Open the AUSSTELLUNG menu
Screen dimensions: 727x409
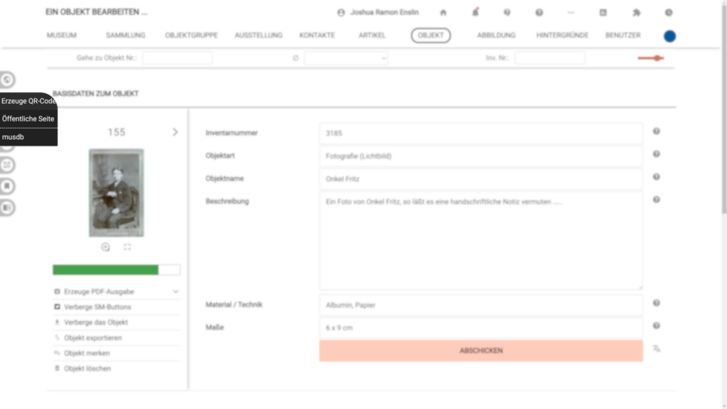tap(258, 36)
